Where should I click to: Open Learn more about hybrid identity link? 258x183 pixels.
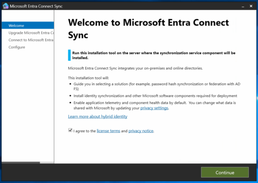coord(97,116)
